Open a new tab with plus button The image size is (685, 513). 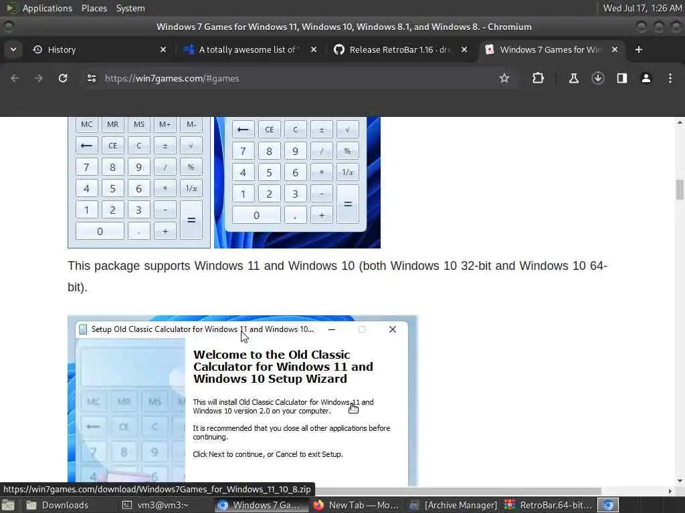click(639, 49)
